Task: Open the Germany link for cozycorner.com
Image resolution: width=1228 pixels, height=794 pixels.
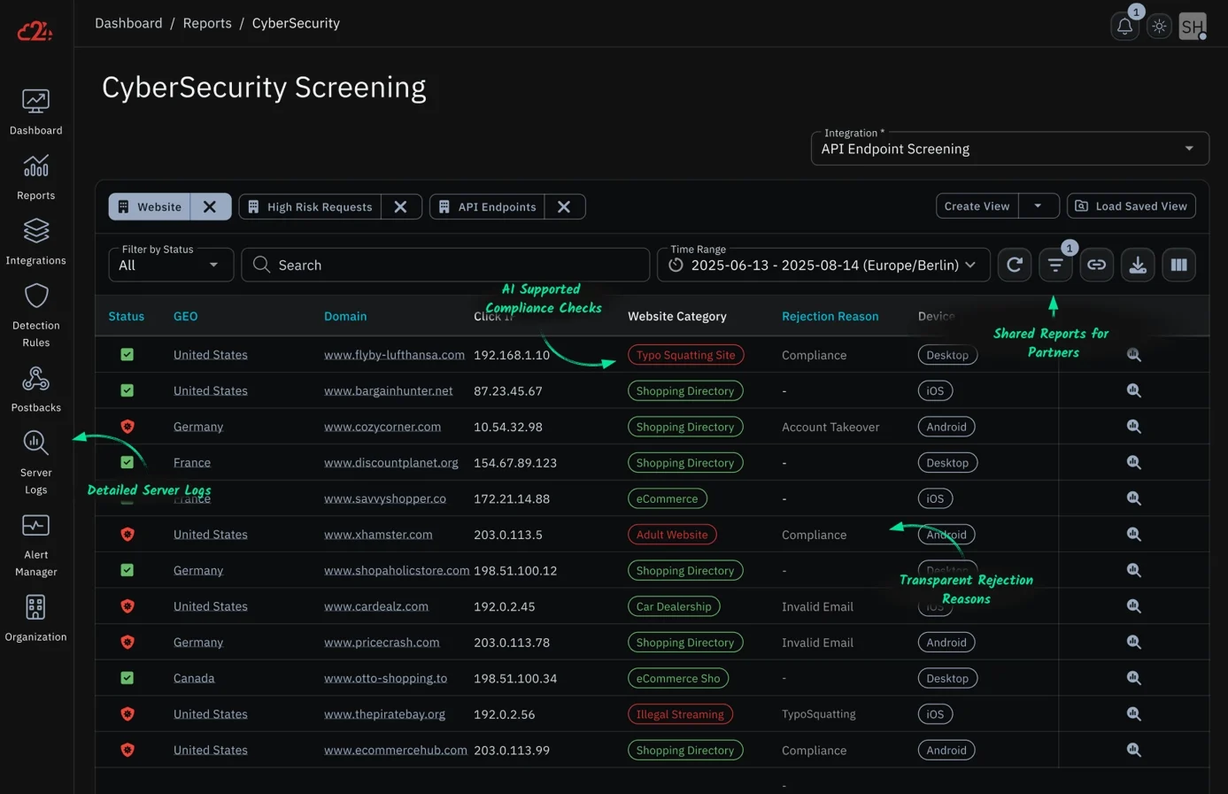Action: click(198, 427)
